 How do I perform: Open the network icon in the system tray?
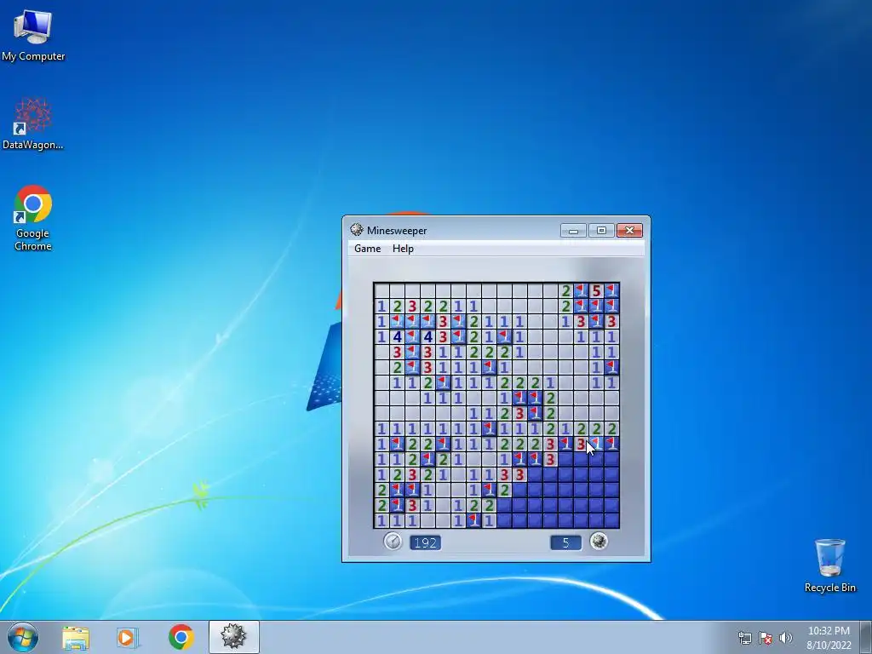pos(744,638)
